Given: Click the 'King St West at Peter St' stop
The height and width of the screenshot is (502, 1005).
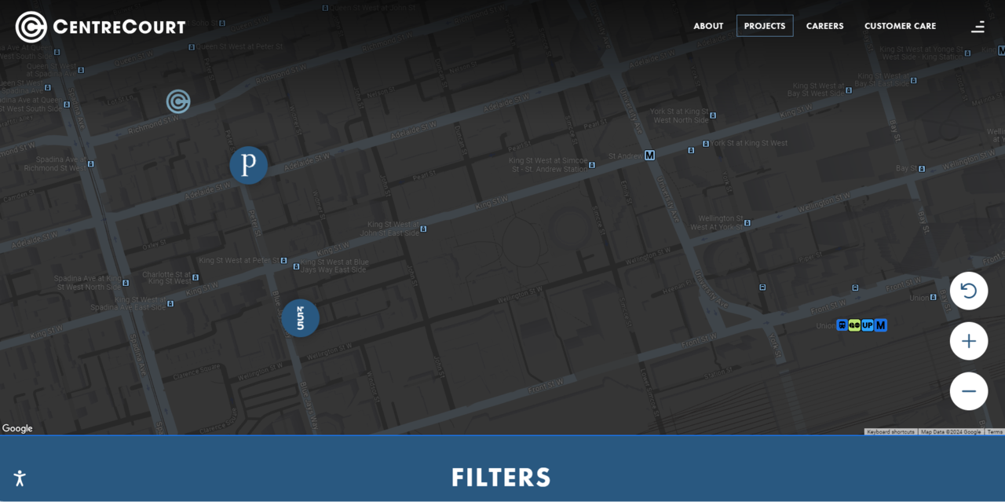Looking at the screenshot, I should [284, 261].
